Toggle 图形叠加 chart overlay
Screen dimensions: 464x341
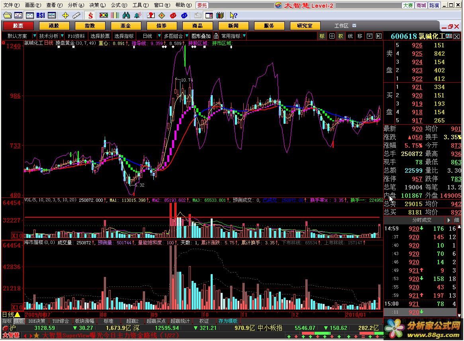click(x=201, y=36)
